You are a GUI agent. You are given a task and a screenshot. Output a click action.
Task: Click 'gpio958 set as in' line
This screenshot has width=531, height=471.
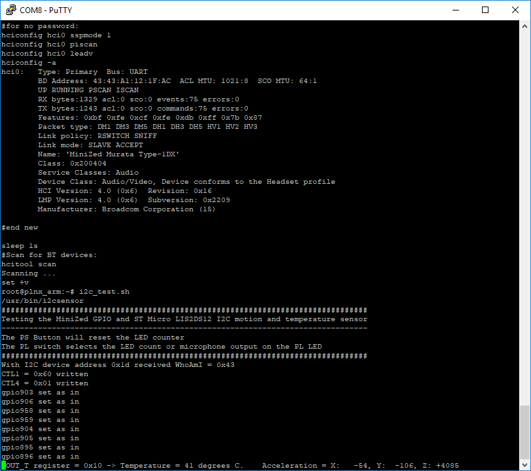point(40,410)
